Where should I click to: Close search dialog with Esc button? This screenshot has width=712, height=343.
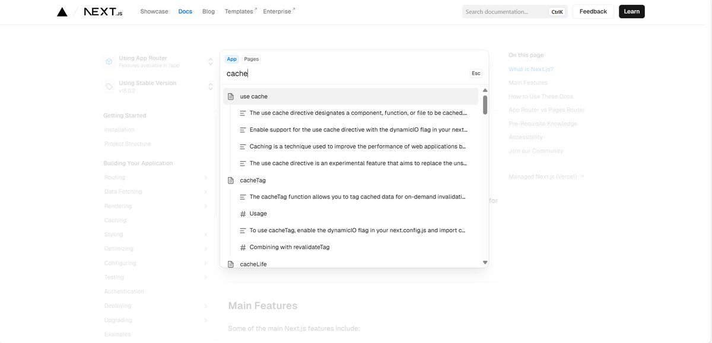click(x=476, y=73)
